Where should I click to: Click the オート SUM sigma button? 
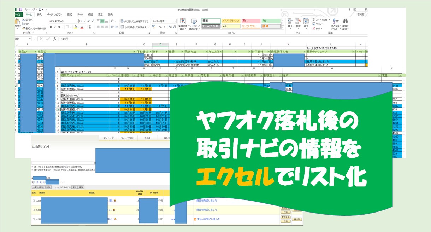(x=320, y=20)
